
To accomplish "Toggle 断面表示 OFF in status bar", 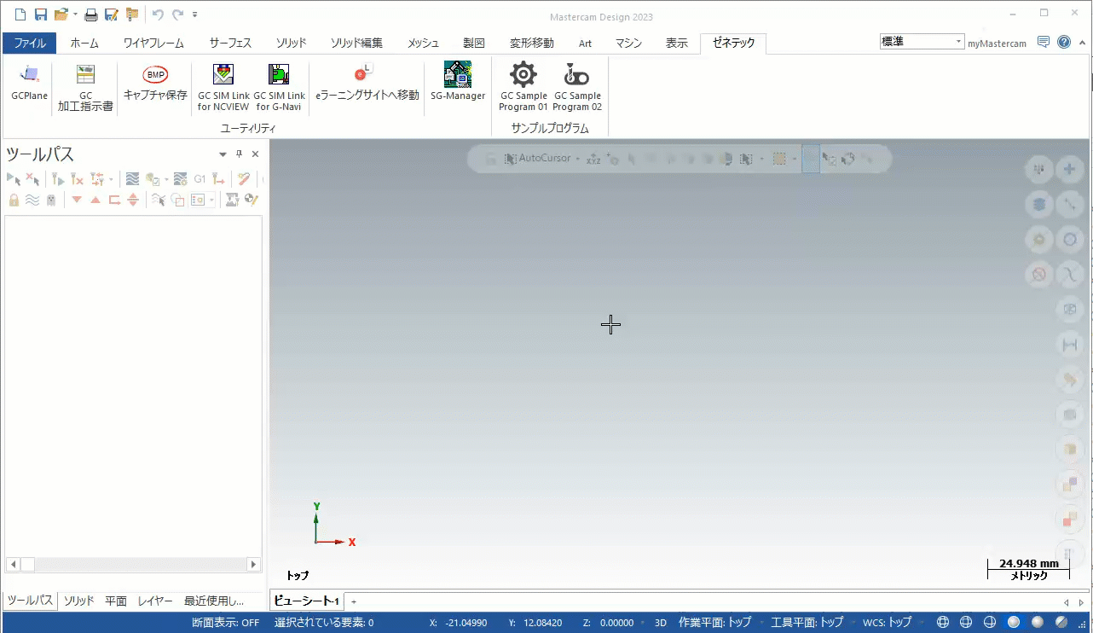I will click(x=226, y=623).
